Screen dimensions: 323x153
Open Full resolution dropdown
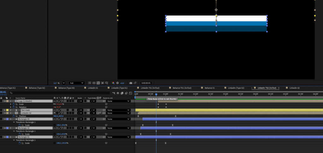[77, 83]
